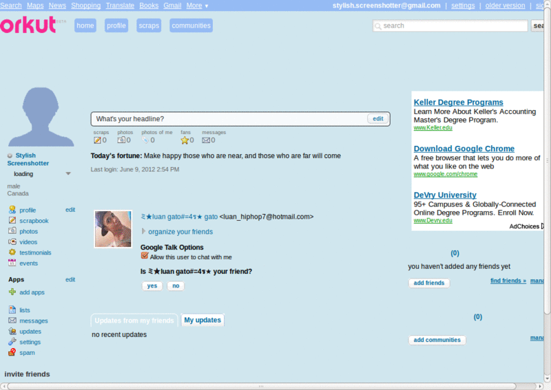Click the photos counter icon under headline

point(121,140)
